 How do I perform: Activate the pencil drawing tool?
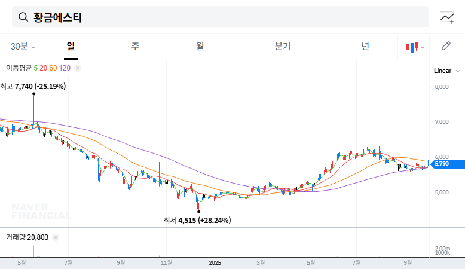point(446,47)
